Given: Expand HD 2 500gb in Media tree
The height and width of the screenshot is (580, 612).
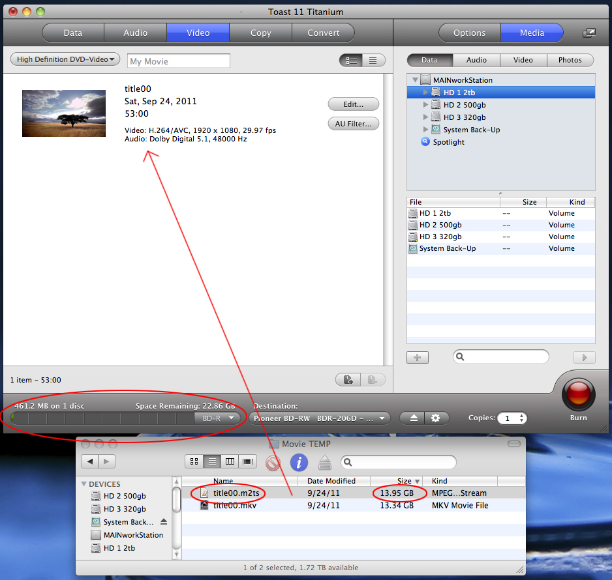Looking at the screenshot, I should tap(425, 105).
